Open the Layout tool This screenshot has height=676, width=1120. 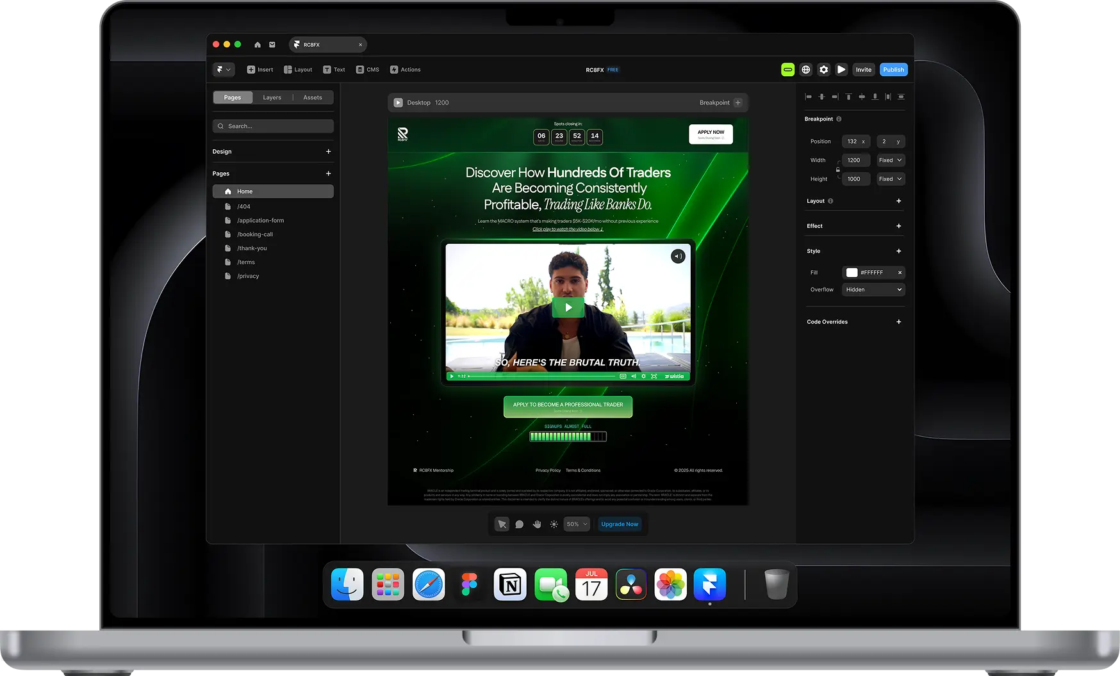tap(298, 70)
